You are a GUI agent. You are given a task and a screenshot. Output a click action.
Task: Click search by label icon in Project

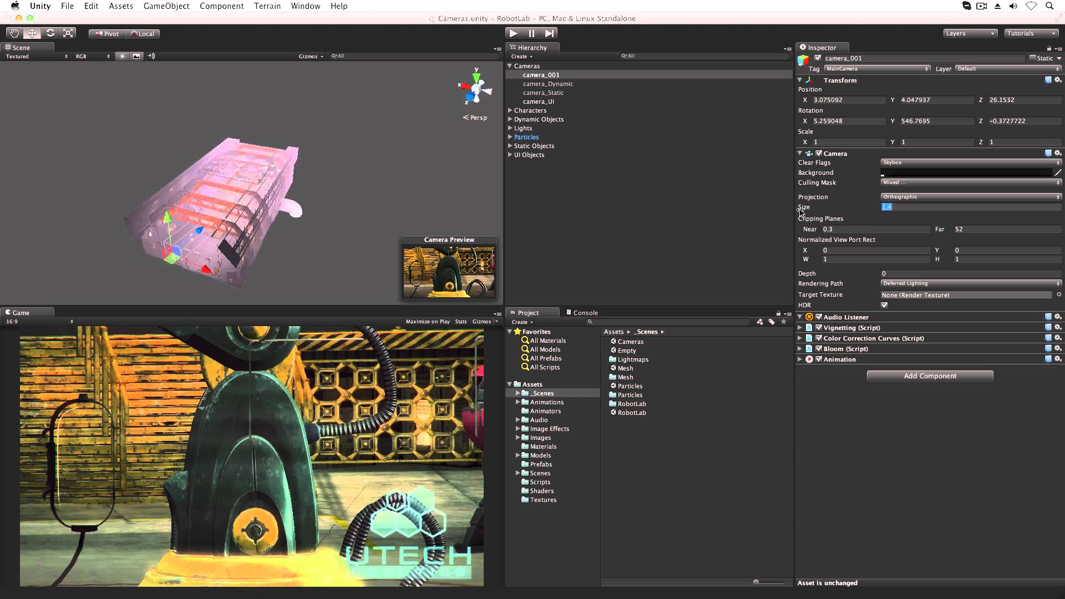[x=772, y=322]
